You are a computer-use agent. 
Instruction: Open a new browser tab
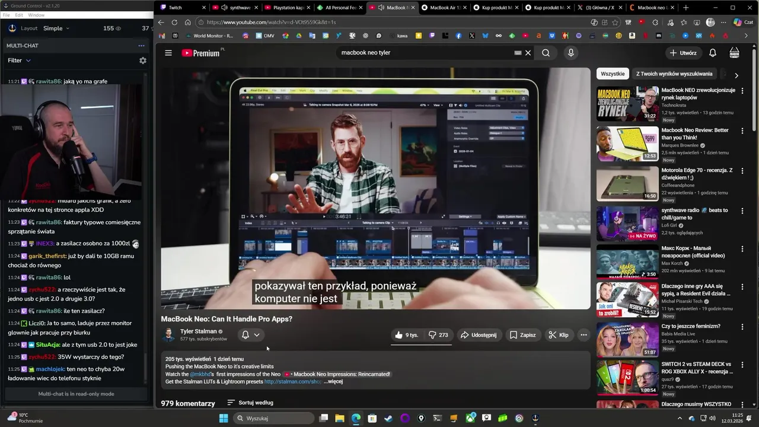(686, 8)
